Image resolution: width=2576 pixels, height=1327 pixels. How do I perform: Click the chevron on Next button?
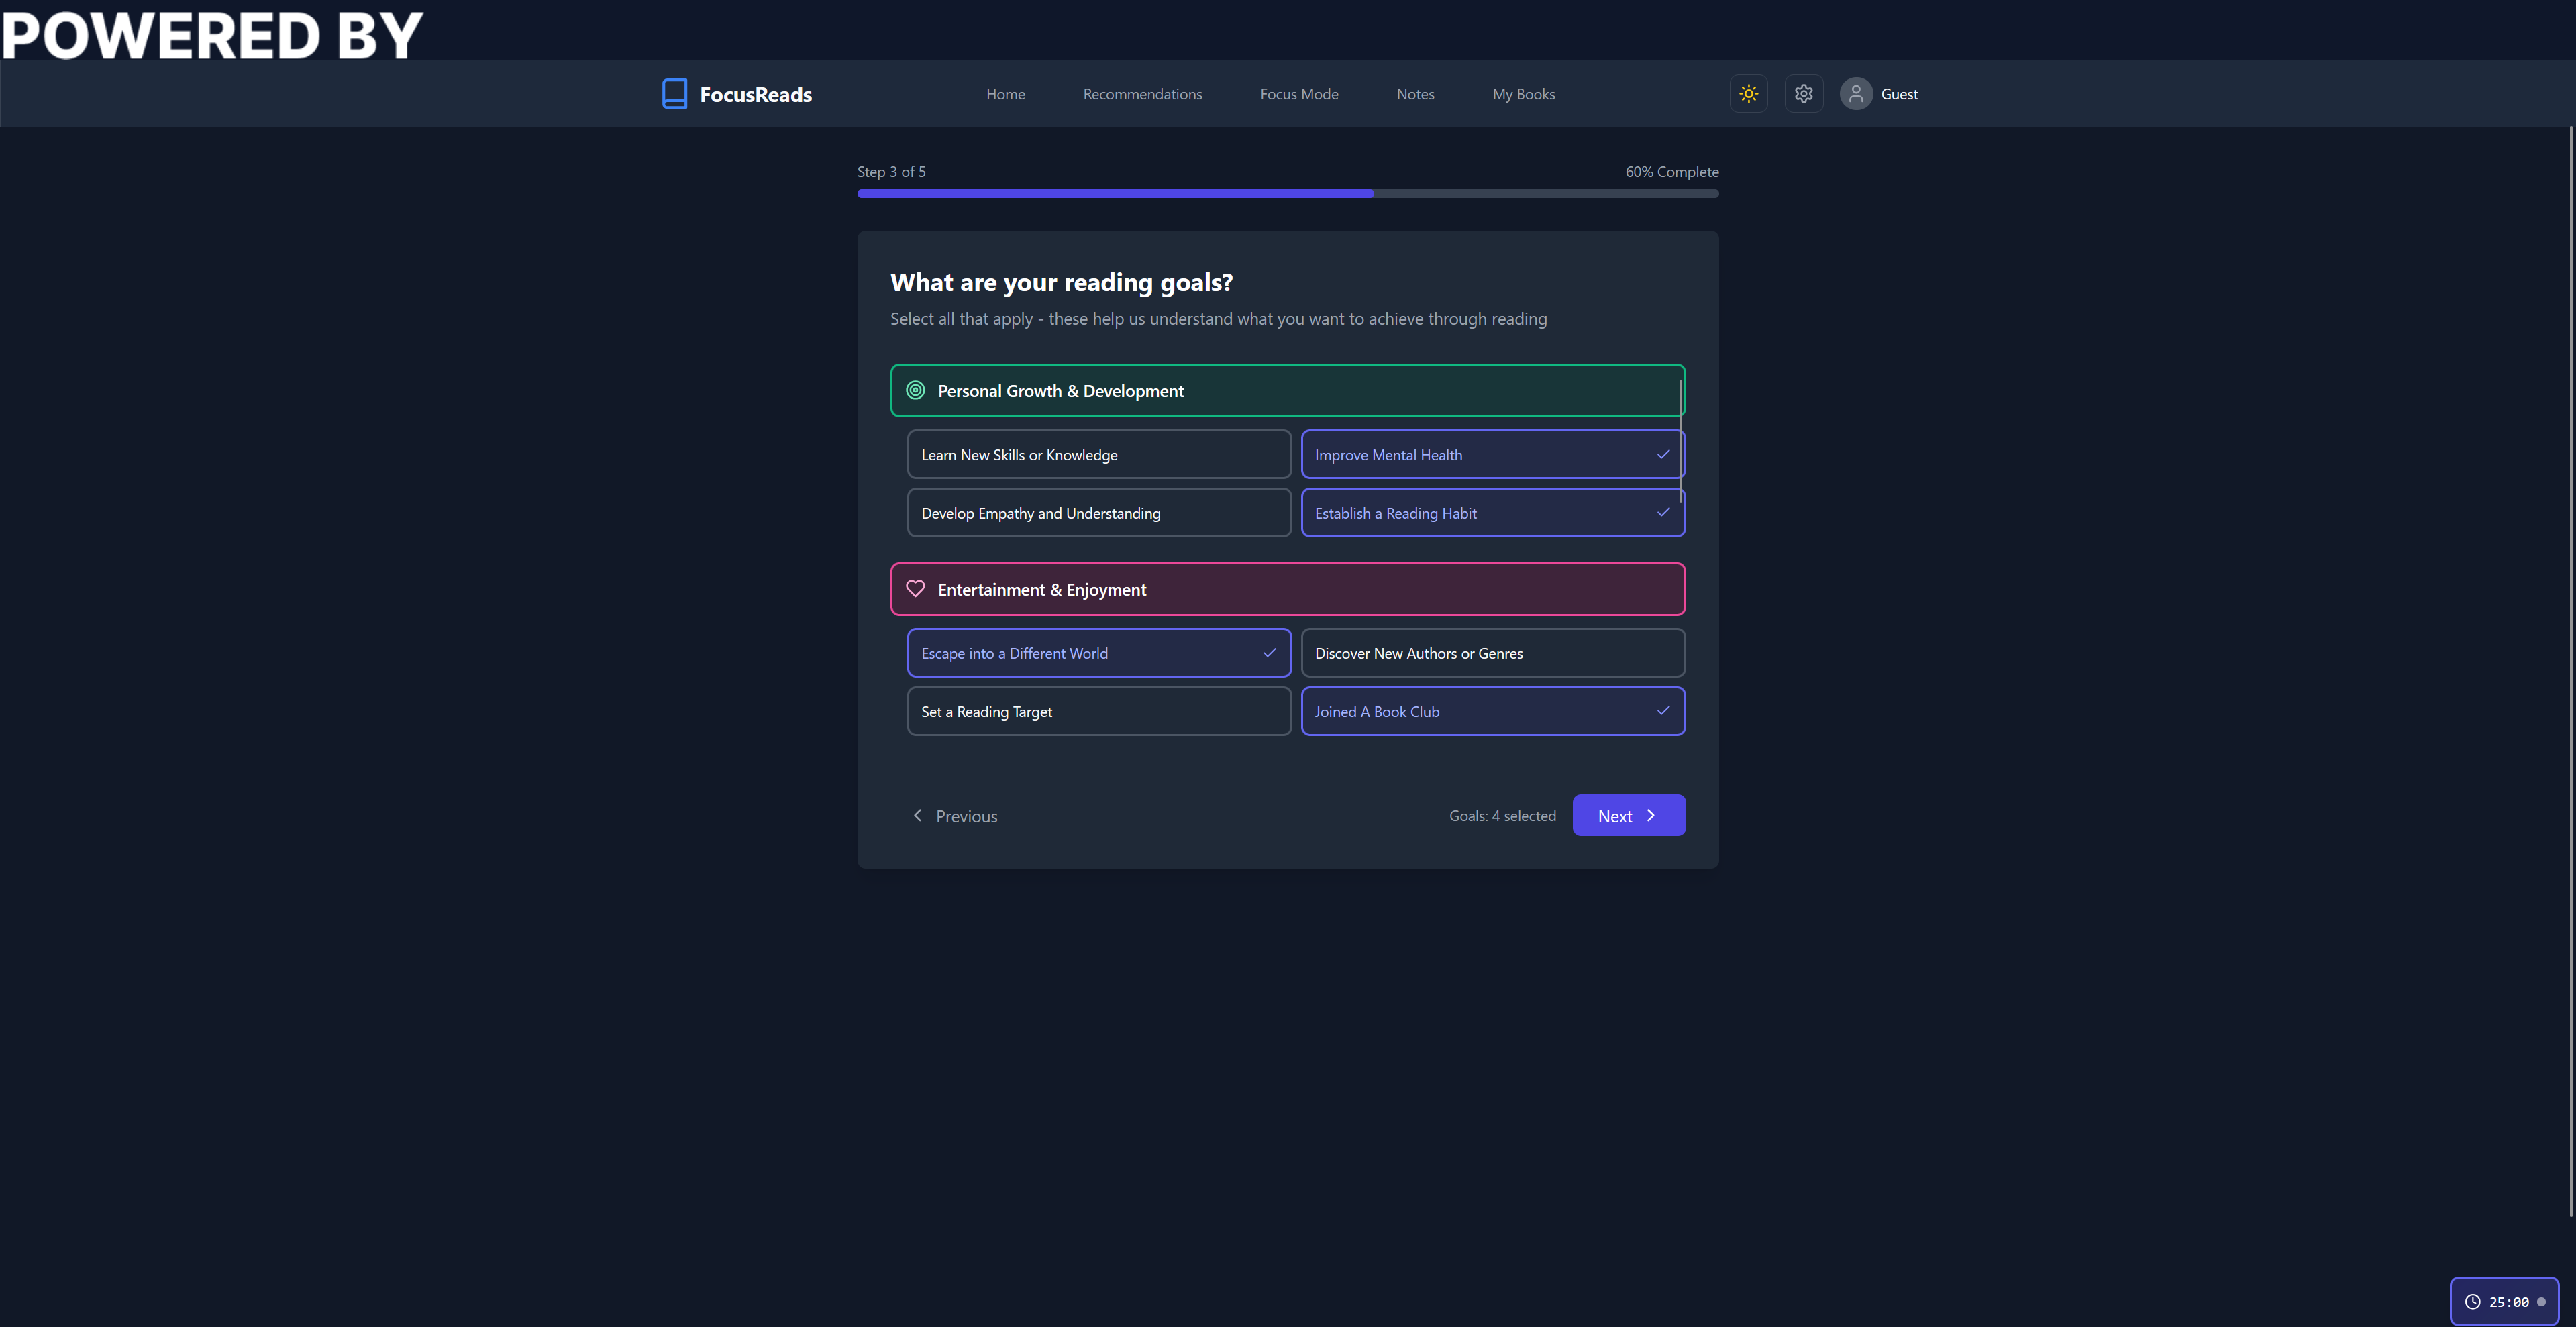point(1651,816)
